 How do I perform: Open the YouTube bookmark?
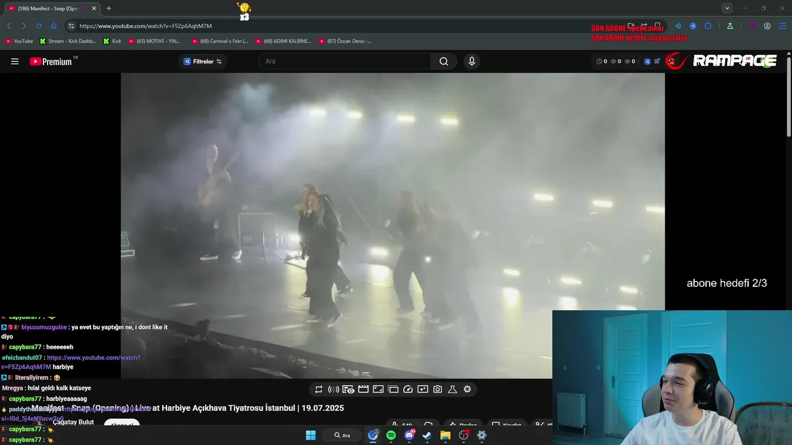pyautogui.click(x=19, y=41)
